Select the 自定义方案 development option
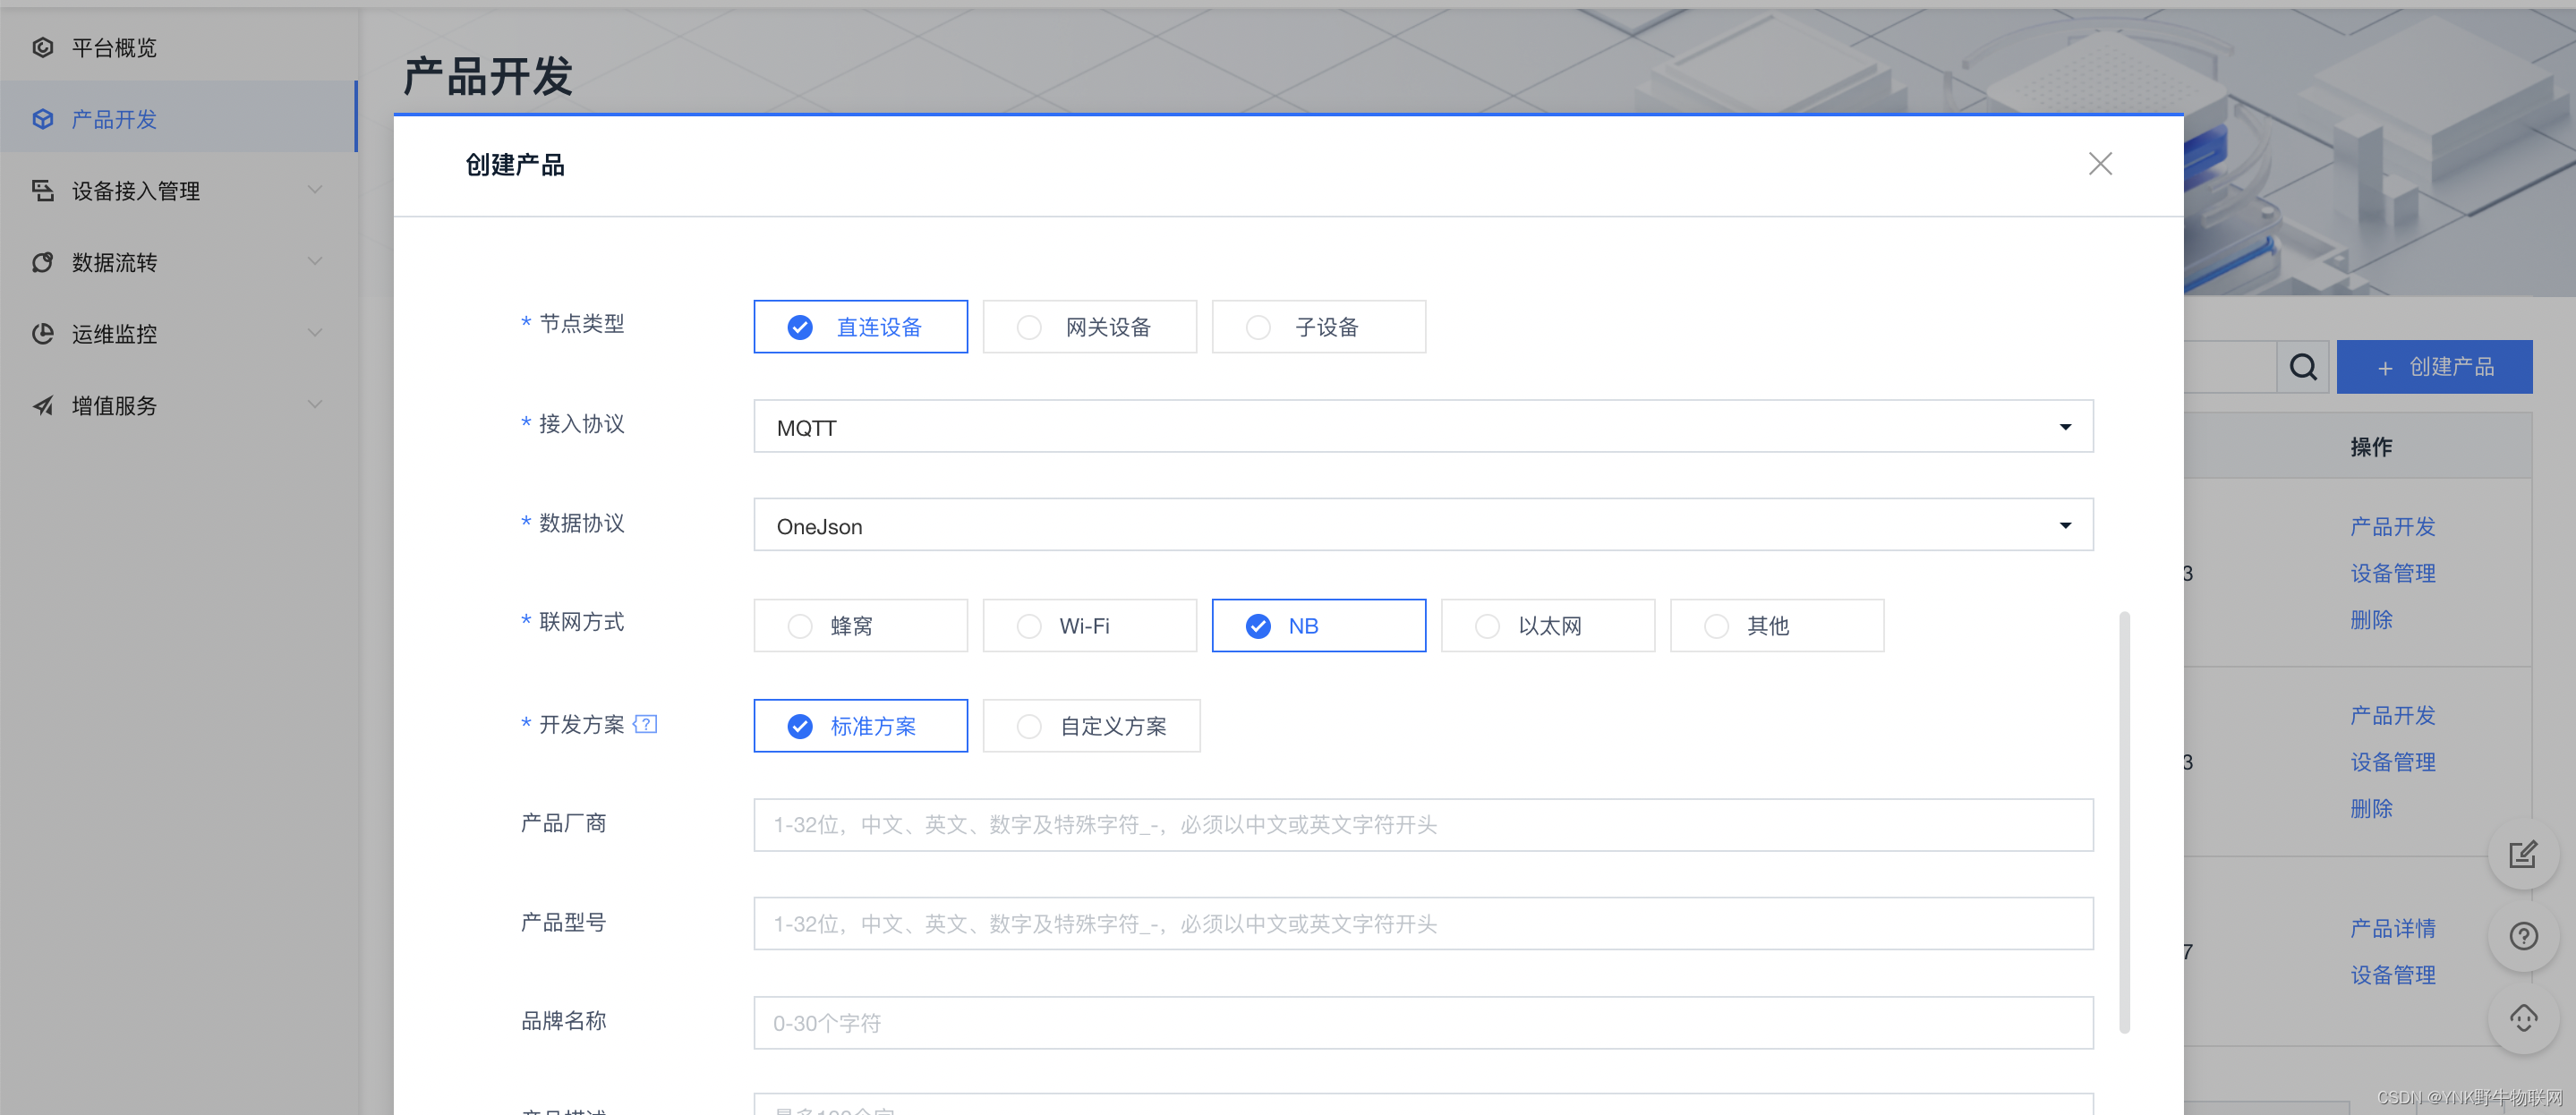This screenshot has height=1115, width=2576. click(1091, 726)
